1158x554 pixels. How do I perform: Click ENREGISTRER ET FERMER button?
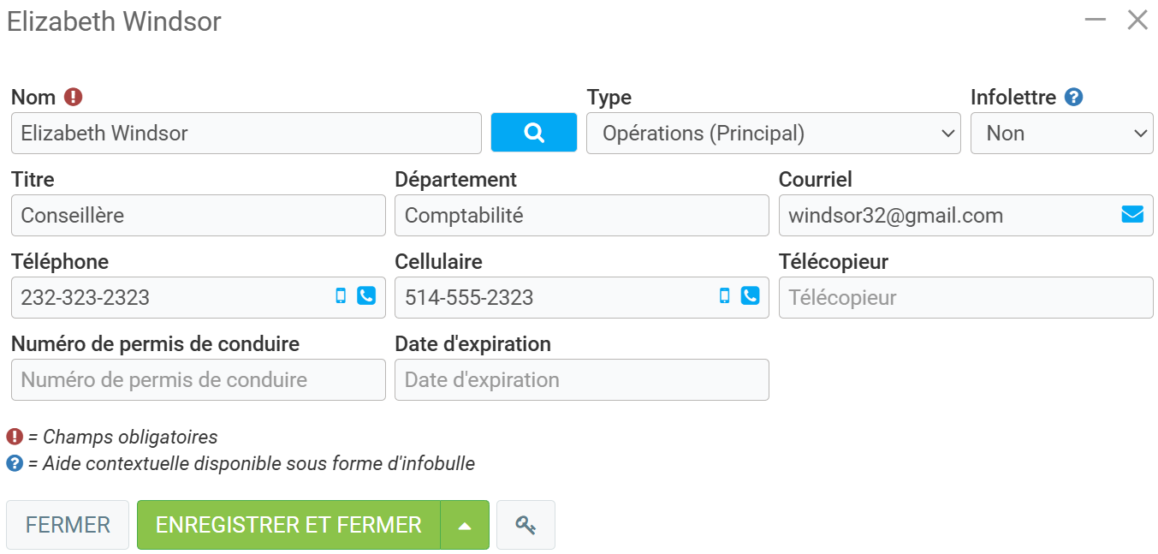(288, 525)
